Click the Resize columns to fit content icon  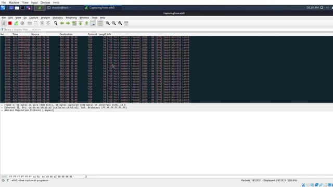(126, 23)
